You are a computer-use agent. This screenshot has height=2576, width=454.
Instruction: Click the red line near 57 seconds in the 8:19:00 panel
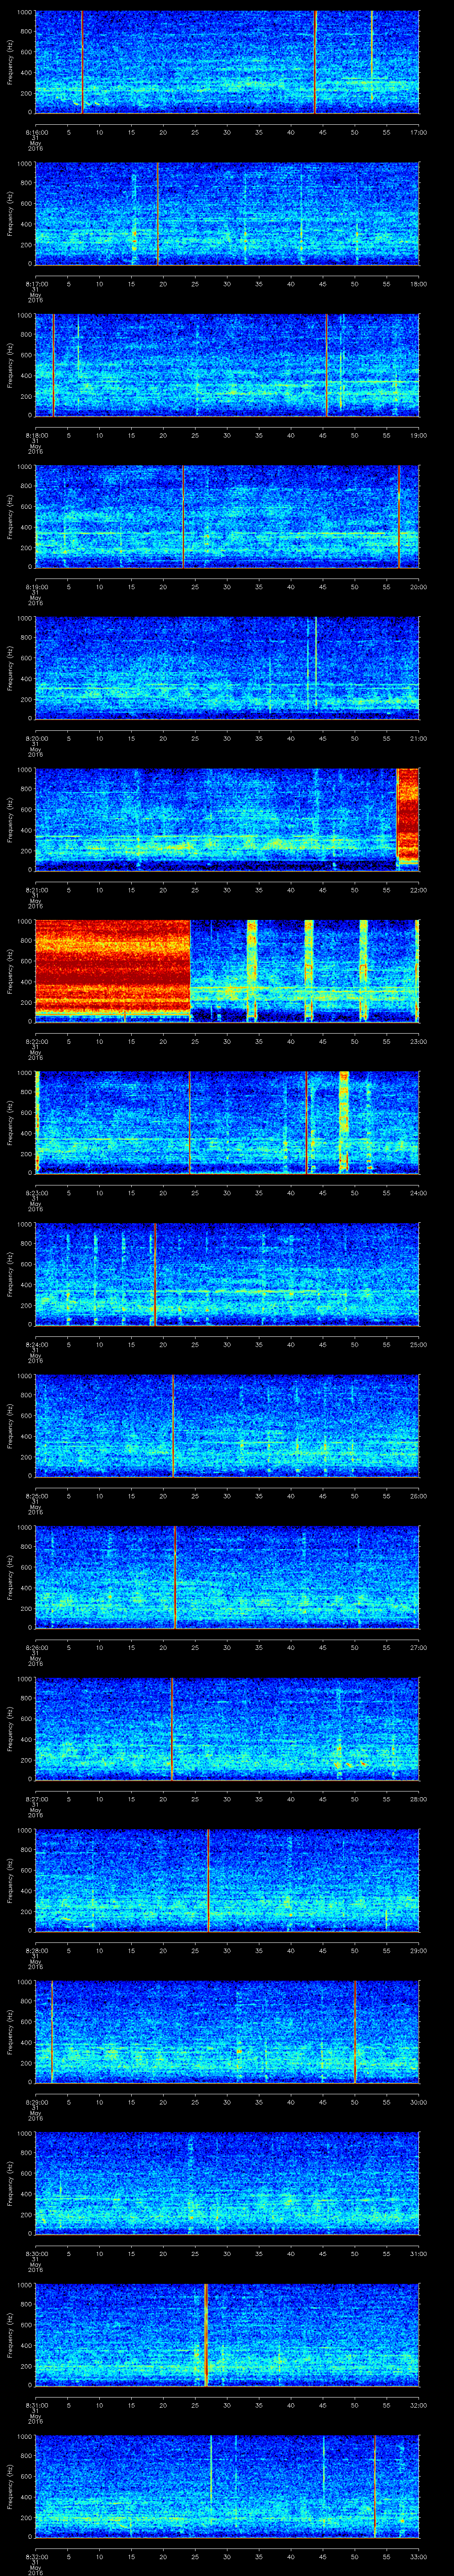[398, 516]
